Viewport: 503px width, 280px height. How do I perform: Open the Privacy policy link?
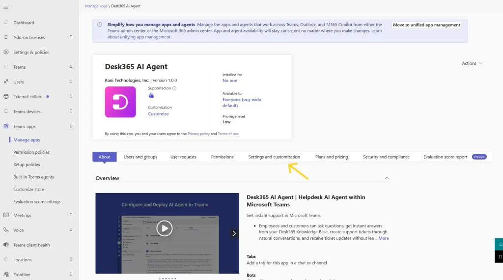(x=198, y=134)
